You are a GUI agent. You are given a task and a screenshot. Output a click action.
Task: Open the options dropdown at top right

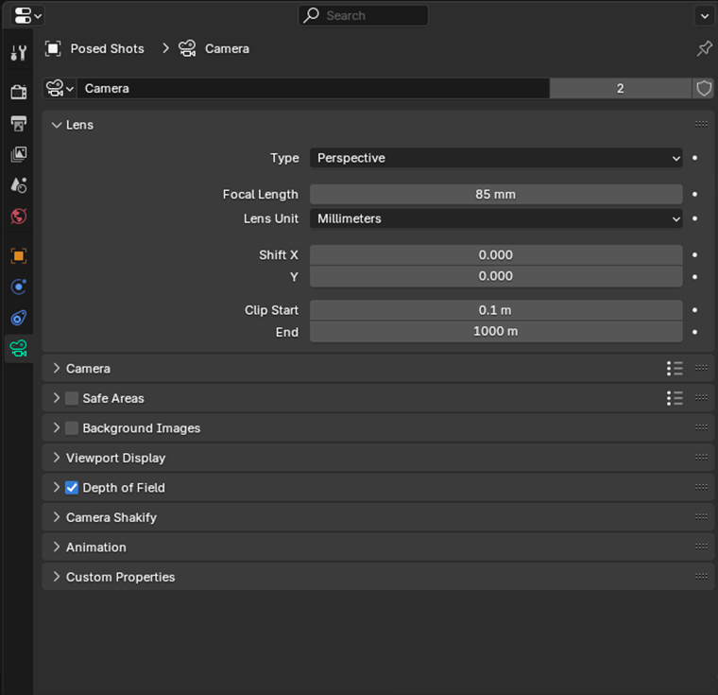coord(704,16)
